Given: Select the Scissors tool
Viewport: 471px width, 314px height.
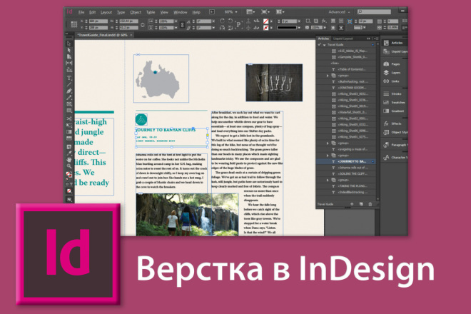Looking at the screenshot, I should coord(69,118).
